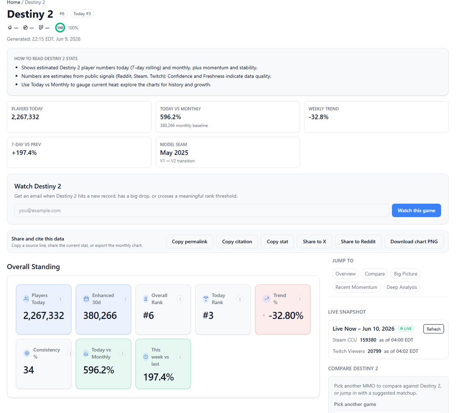Viewport: 457px width, 413px height.
Task: Click the Weekly Trend -32.8% value
Action: pyautogui.click(x=318, y=117)
